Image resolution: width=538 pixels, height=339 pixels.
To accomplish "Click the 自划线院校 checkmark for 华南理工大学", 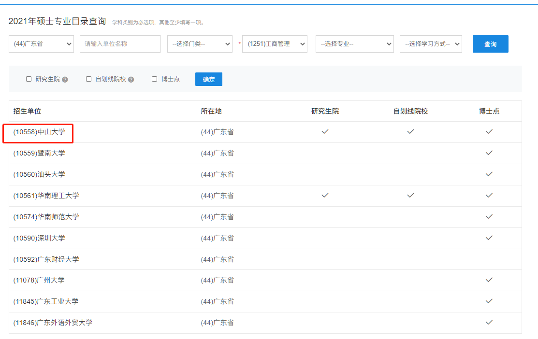I will tap(410, 195).
